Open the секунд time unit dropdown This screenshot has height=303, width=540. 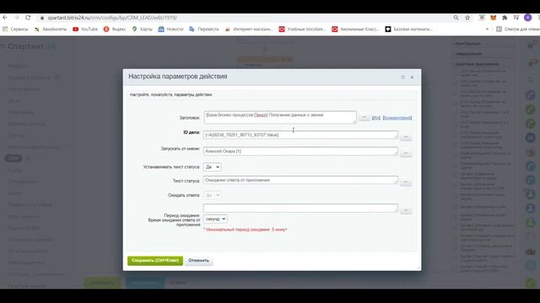tap(215, 219)
